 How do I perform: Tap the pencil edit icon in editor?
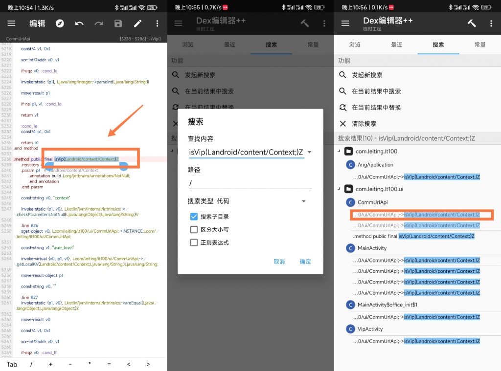point(137,23)
